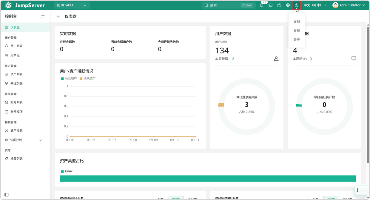Screen dimensions: 370x200
Task: Choose 文档 from the help menu
Action: 297,21
